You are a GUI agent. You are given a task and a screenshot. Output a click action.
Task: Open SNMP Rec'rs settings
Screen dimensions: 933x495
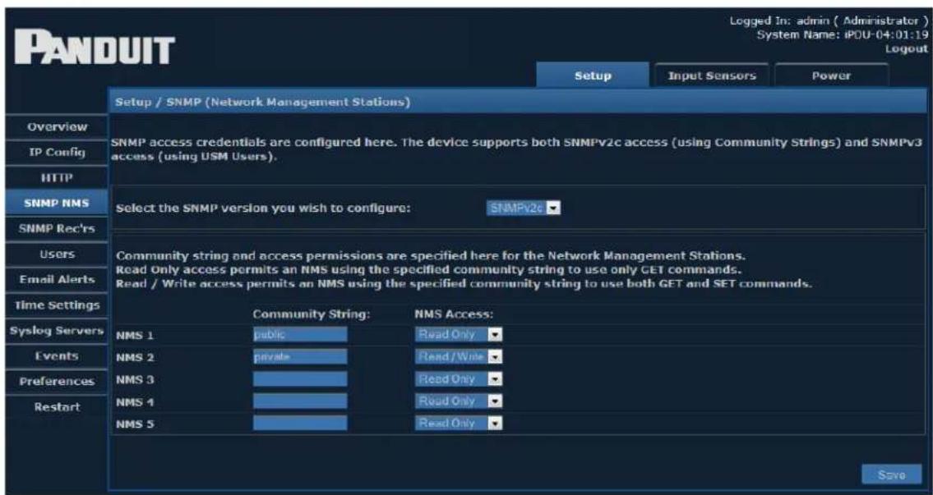57,228
